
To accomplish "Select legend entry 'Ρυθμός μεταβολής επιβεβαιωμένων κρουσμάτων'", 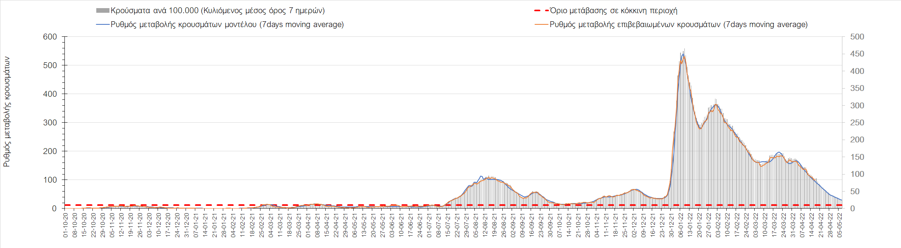I will click(x=679, y=24).
